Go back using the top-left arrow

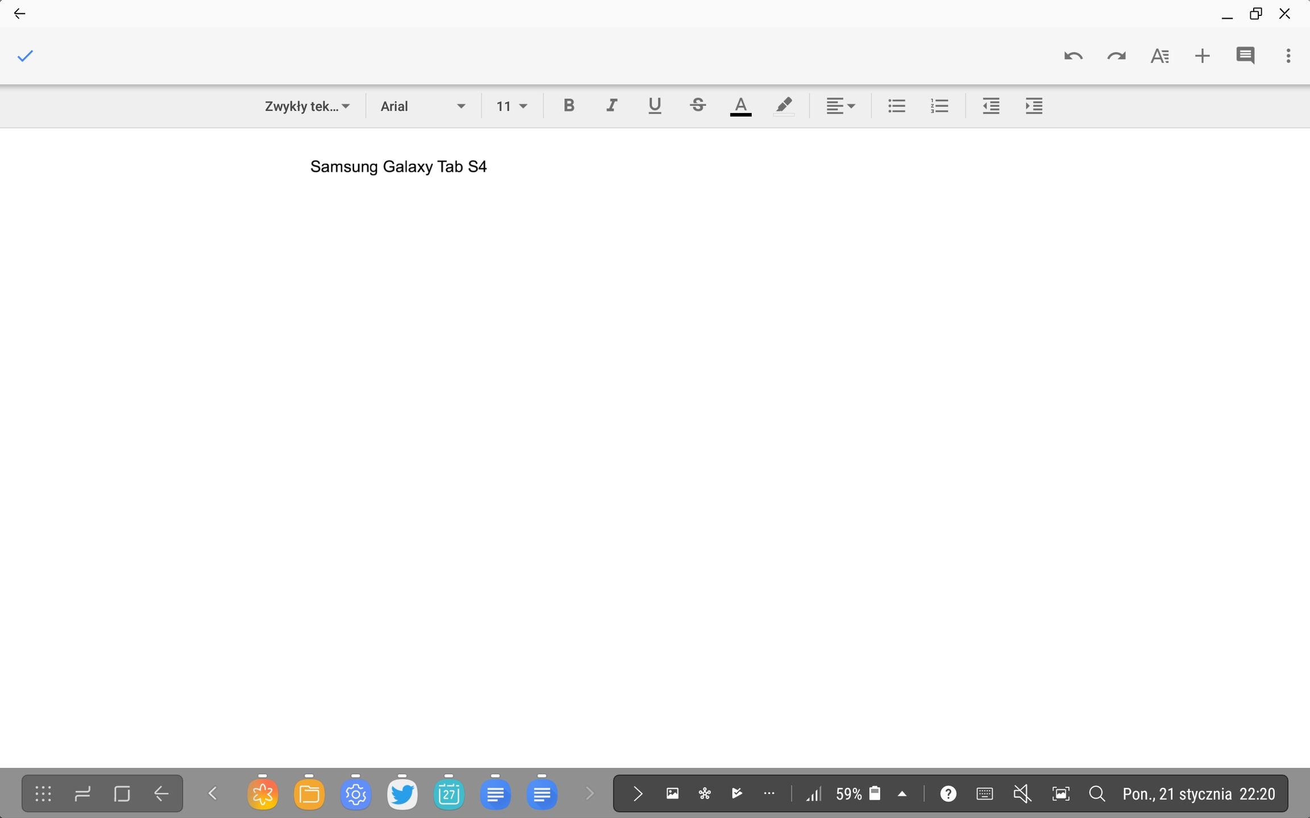[19, 14]
